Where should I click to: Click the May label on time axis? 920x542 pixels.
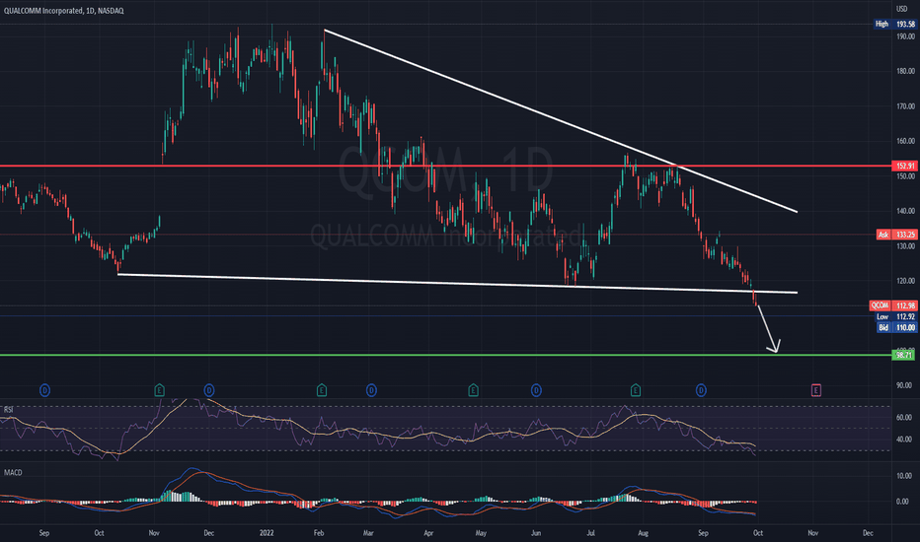(x=481, y=532)
